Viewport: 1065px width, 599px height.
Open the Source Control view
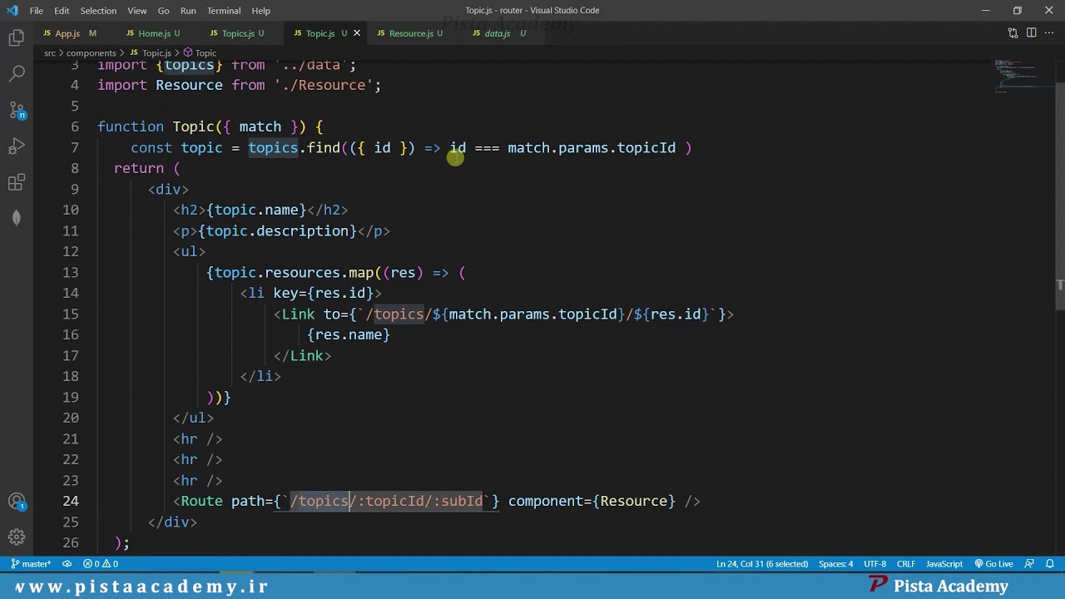click(17, 110)
